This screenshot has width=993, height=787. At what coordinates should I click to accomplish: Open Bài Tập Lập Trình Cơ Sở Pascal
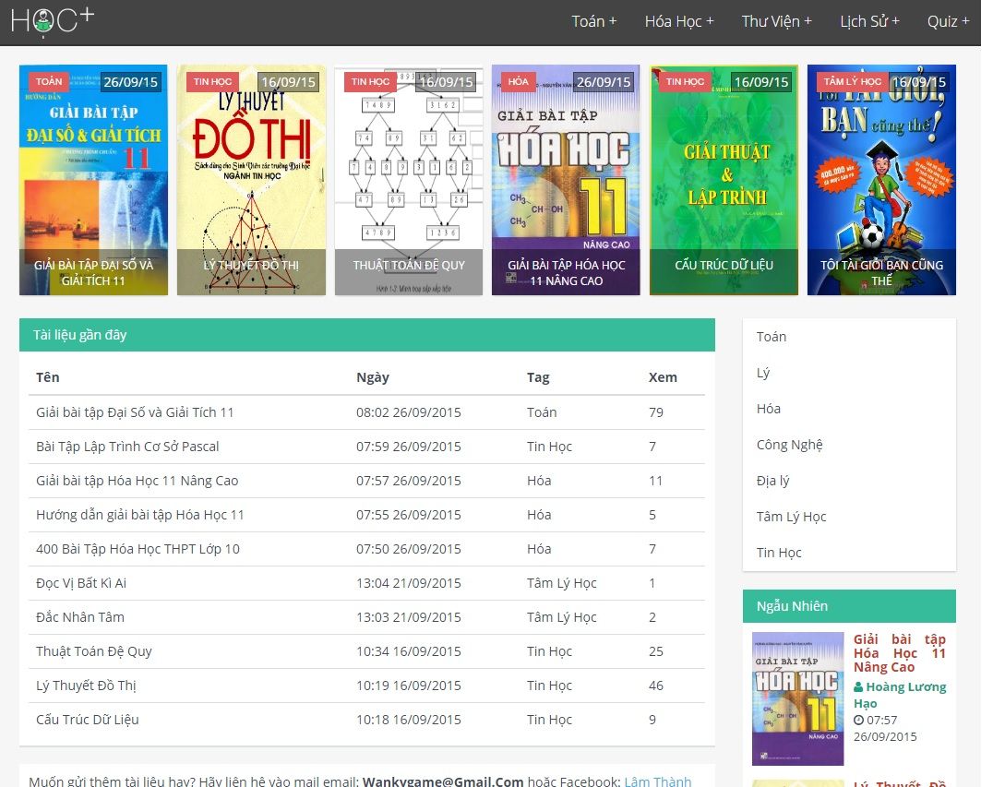point(127,447)
